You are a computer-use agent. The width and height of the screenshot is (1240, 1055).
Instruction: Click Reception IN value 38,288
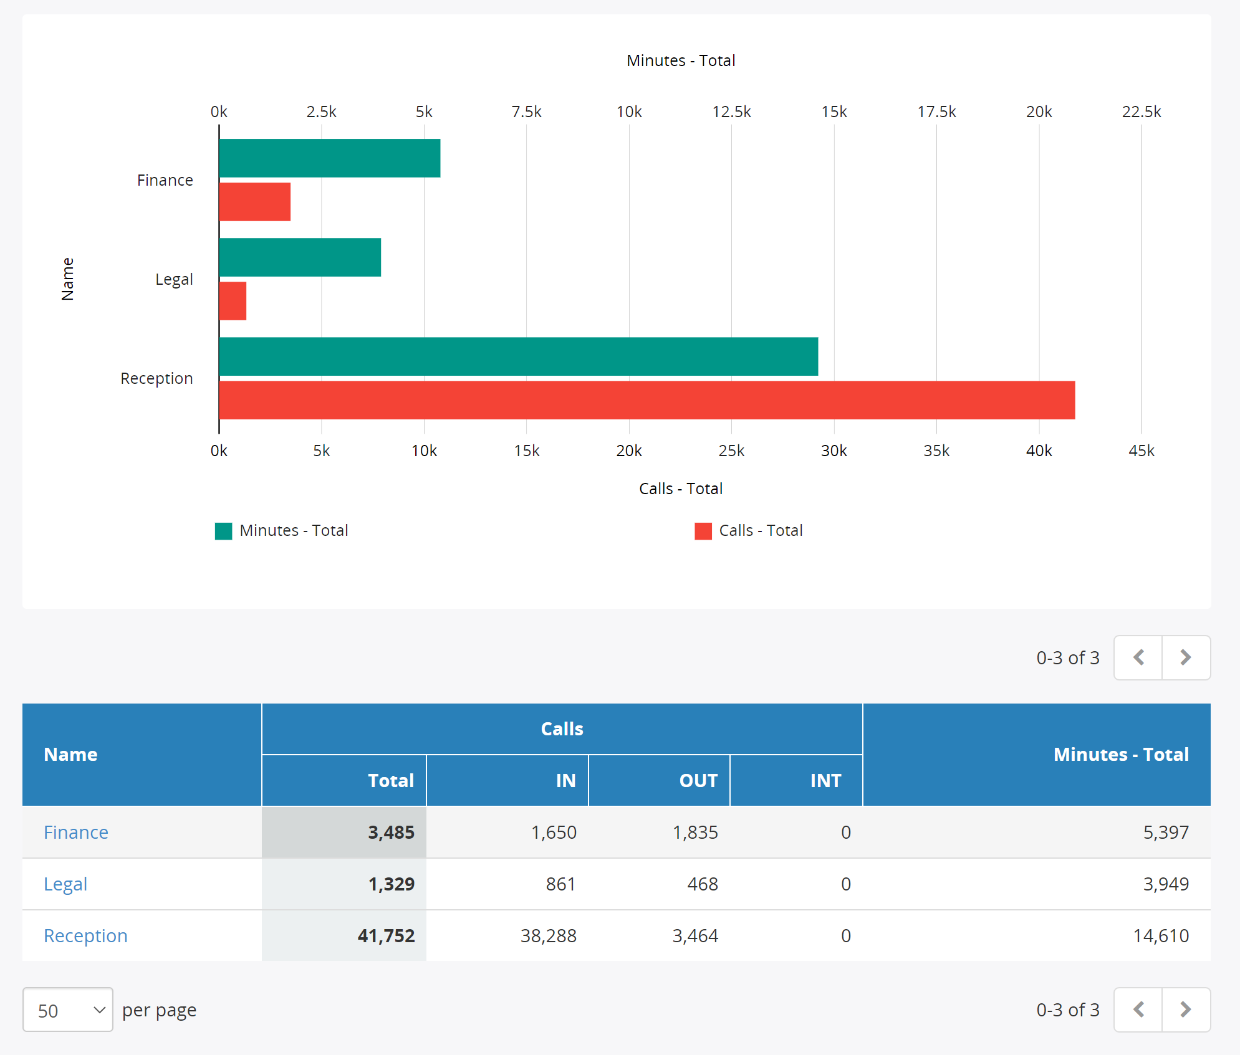point(549,935)
